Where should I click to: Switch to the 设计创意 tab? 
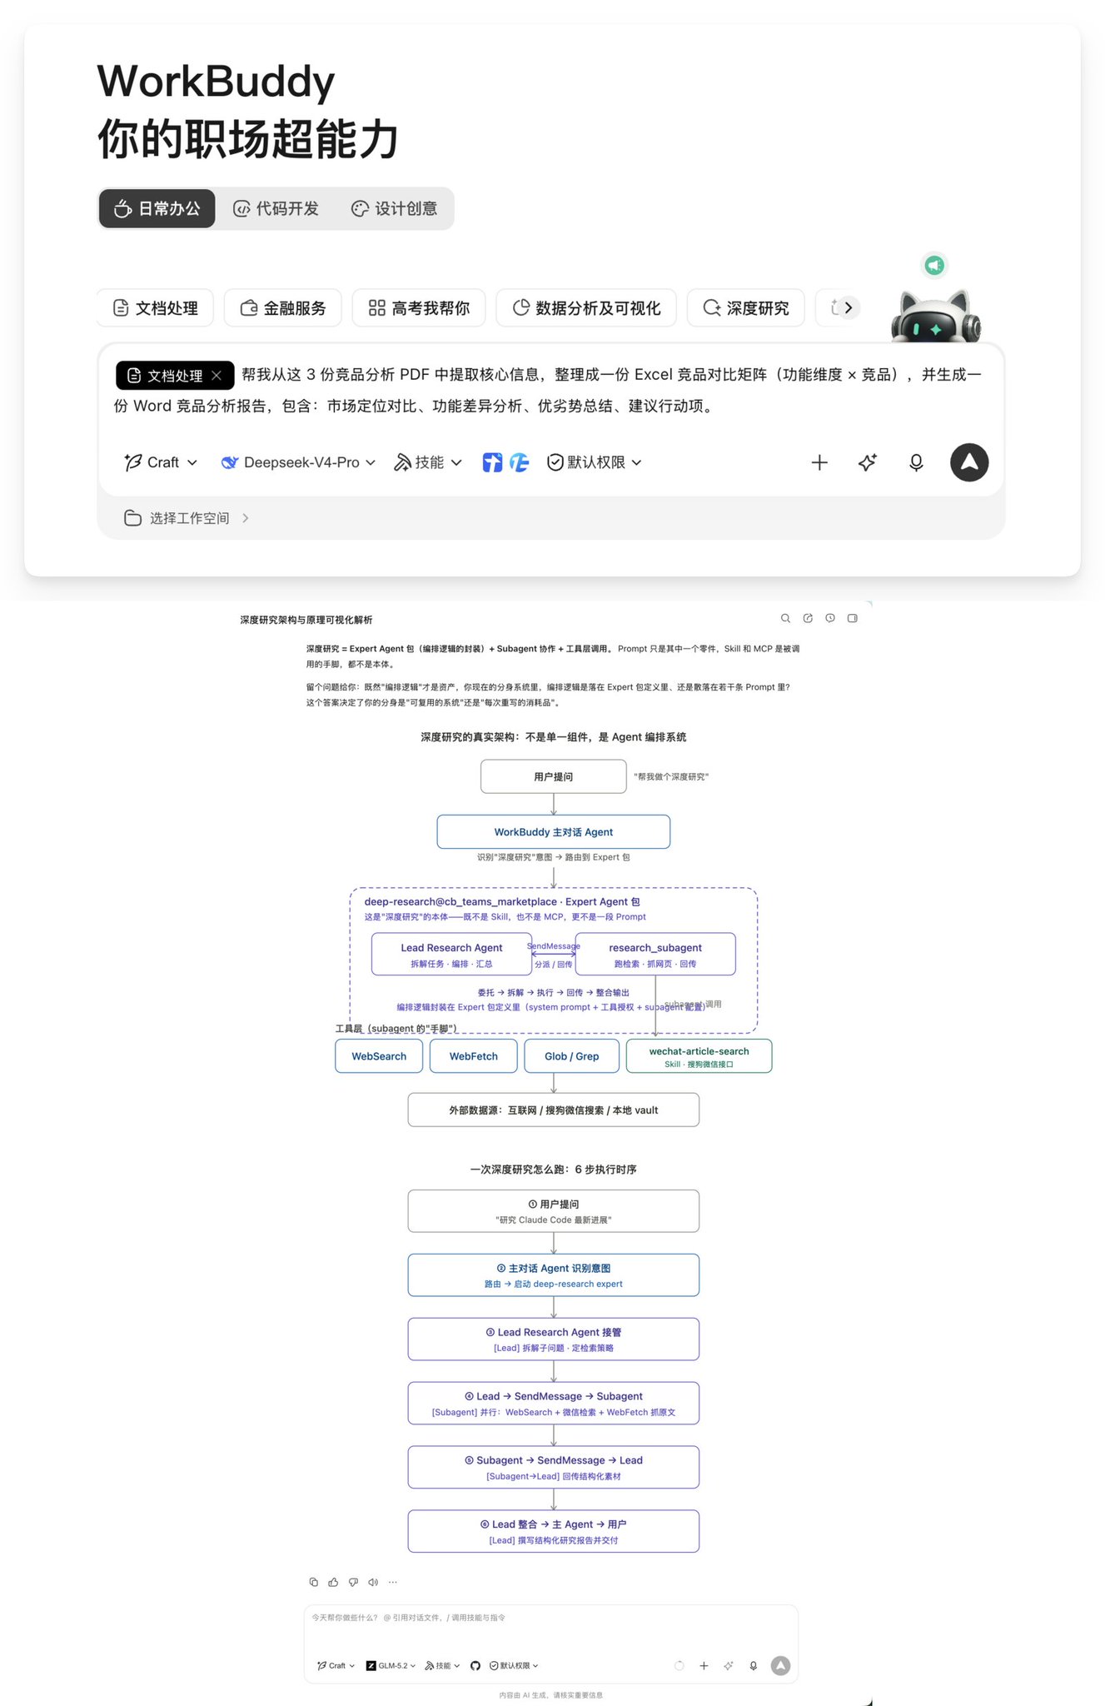click(x=395, y=208)
